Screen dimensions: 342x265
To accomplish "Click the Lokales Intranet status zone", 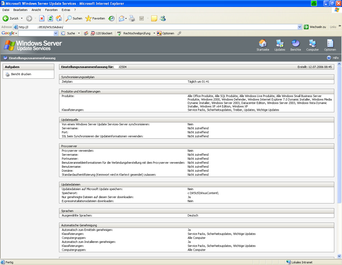I will (302, 262).
